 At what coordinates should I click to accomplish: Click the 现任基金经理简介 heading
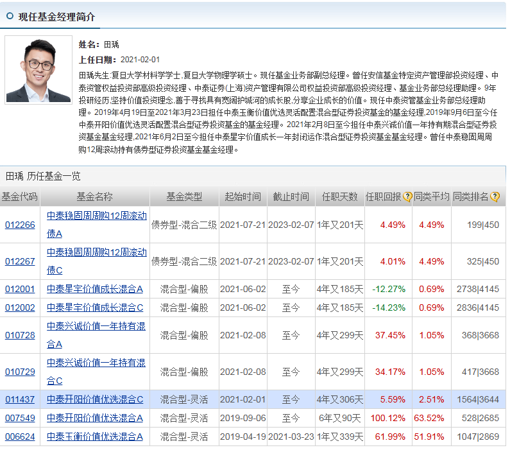56,17
